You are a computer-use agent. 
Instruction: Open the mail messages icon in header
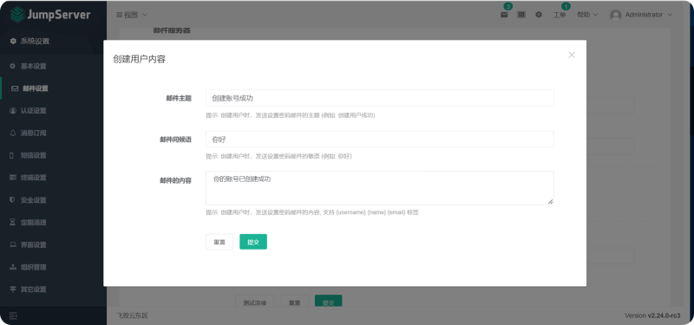(504, 15)
